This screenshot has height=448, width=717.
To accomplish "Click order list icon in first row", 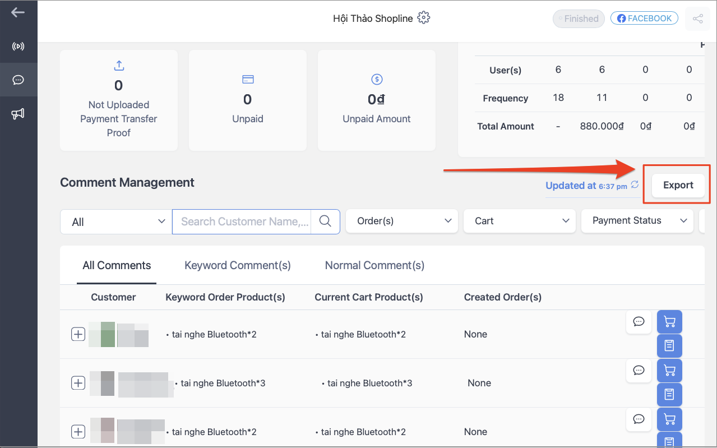I will coord(669,346).
